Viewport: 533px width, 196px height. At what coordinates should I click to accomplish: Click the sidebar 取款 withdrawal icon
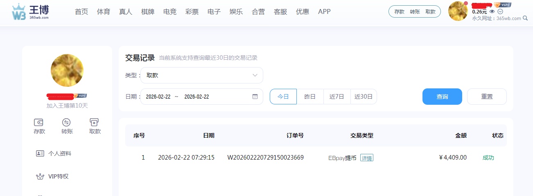coord(95,122)
